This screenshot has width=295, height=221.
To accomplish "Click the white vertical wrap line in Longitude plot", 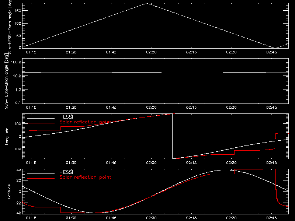I will coord(172,136).
